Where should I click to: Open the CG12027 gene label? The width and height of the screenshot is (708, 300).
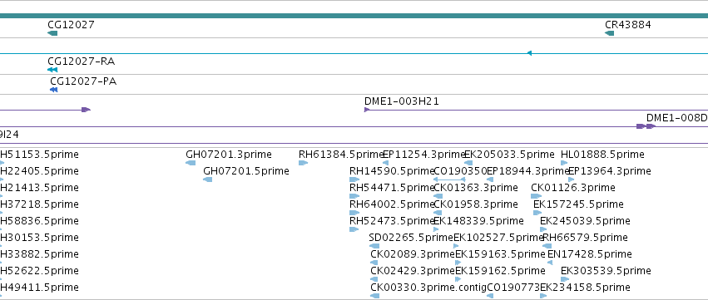(72, 24)
